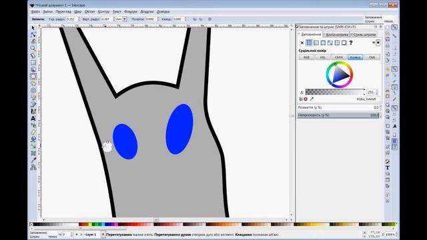Select the Star polygon tool
The height and width of the screenshot is (240, 427).
click(33, 83)
